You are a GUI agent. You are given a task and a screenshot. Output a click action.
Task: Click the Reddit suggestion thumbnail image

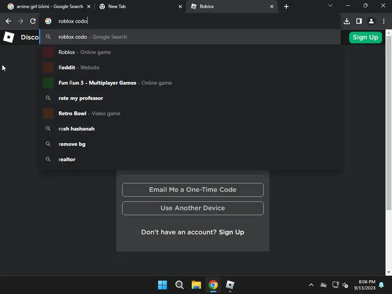point(48,67)
